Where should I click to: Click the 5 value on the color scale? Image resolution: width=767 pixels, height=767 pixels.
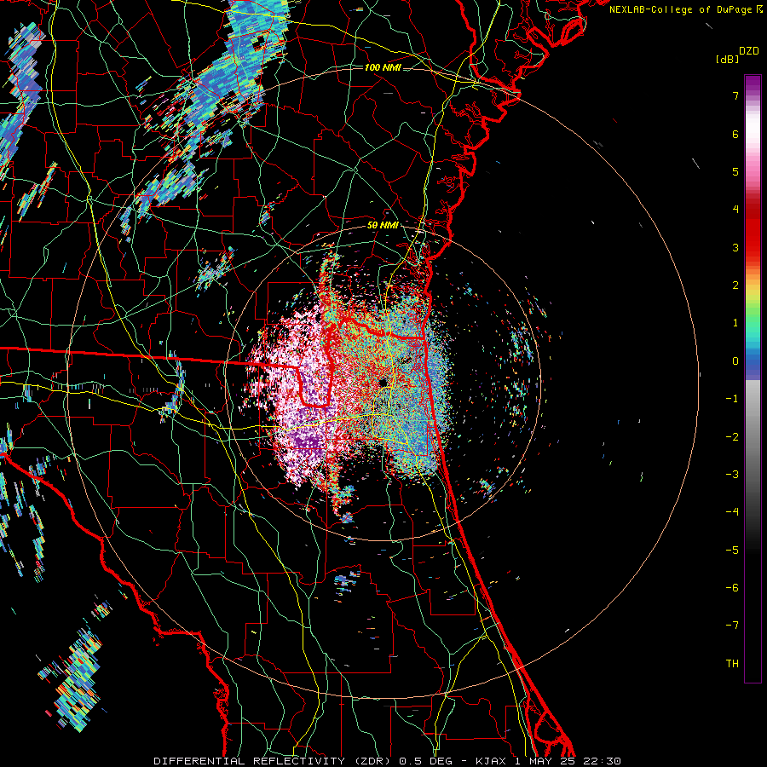coord(735,171)
